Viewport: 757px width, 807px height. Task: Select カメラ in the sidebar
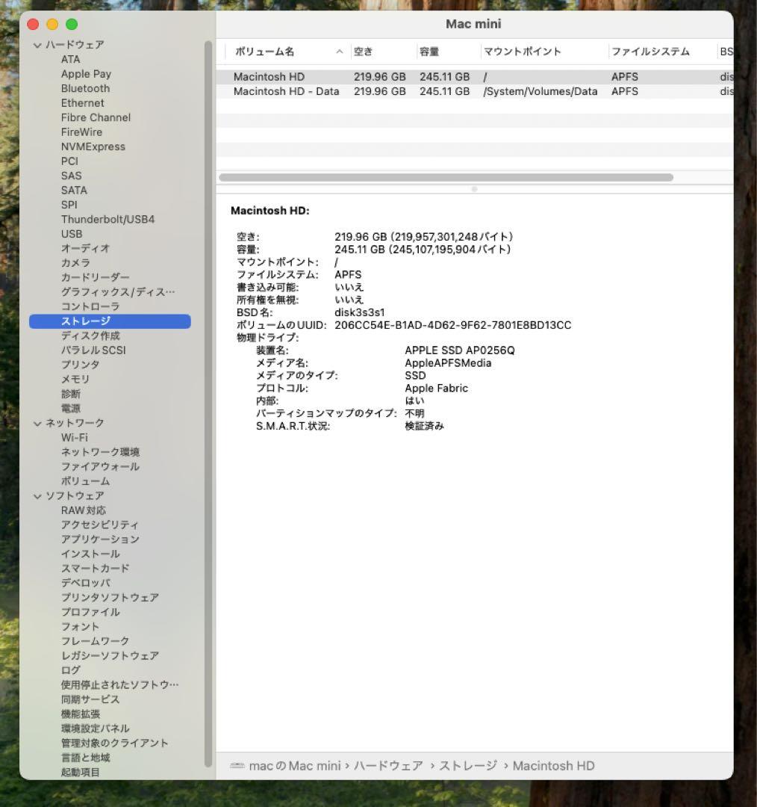point(75,262)
